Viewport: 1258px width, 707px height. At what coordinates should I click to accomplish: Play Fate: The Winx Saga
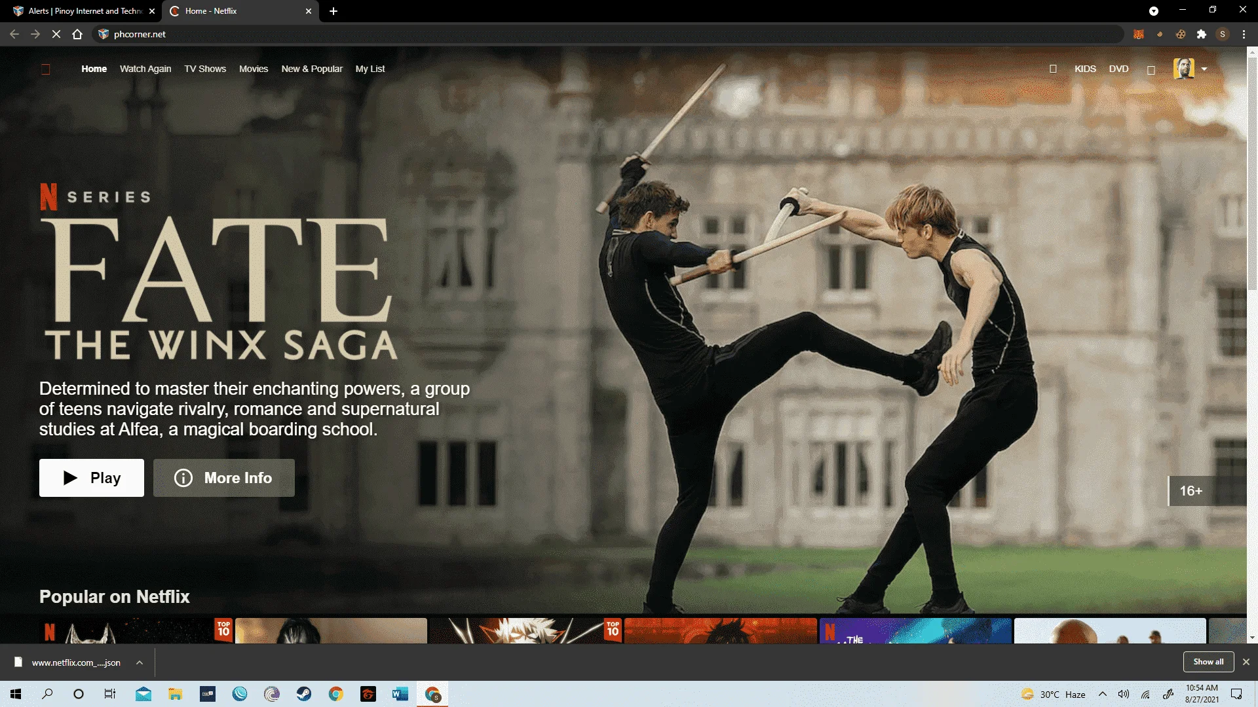click(92, 478)
